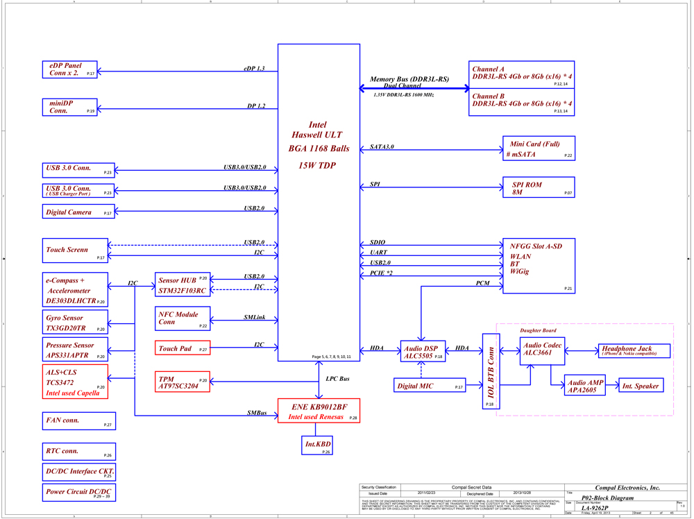The width and height of the screenshot is (694, 519).
Task: Select the 'WLAN' text
Action: point(520,256)
